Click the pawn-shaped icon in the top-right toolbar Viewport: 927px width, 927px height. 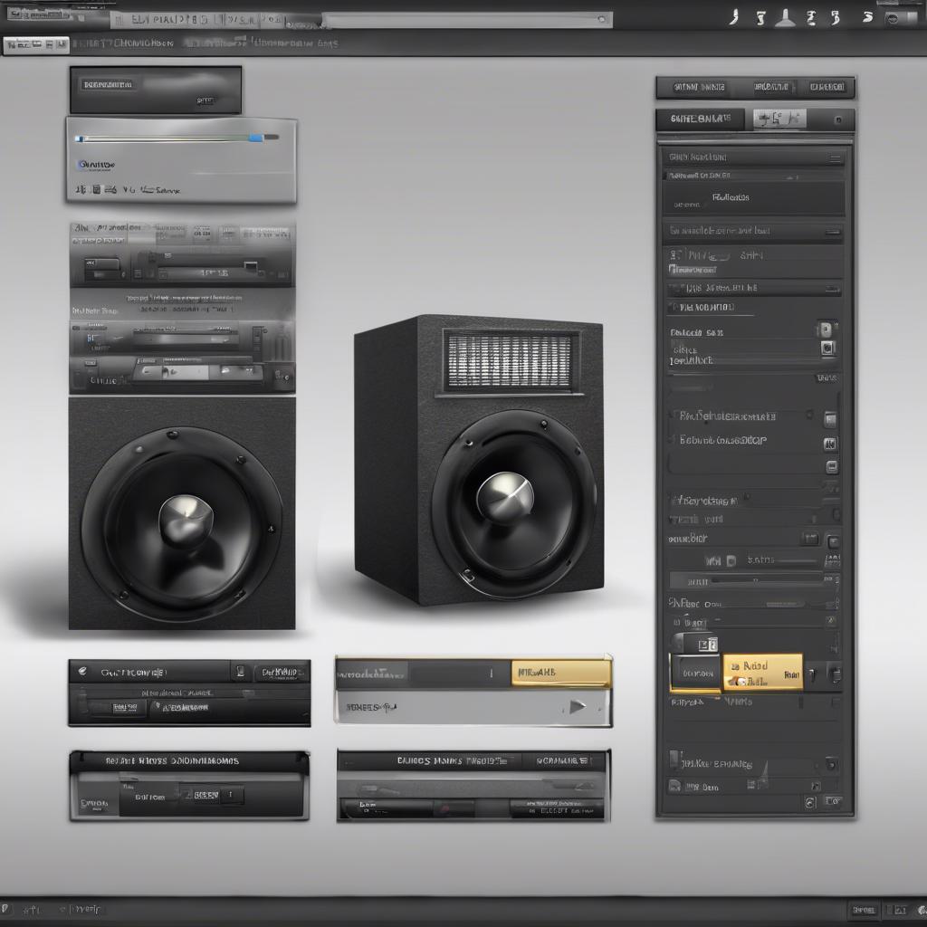785,18
